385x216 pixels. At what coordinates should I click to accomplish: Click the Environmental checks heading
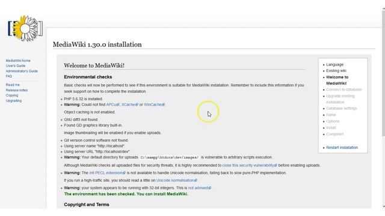click(x=88, y=77)
